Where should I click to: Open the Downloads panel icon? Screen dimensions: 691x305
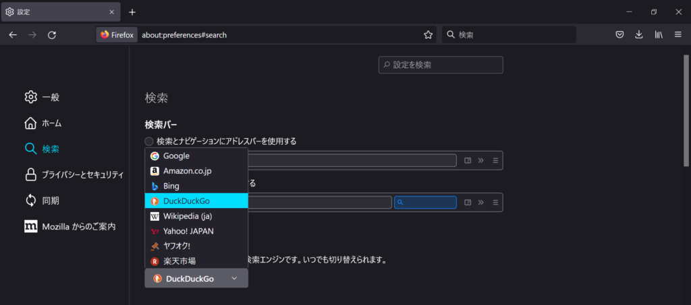coord(638,35)
